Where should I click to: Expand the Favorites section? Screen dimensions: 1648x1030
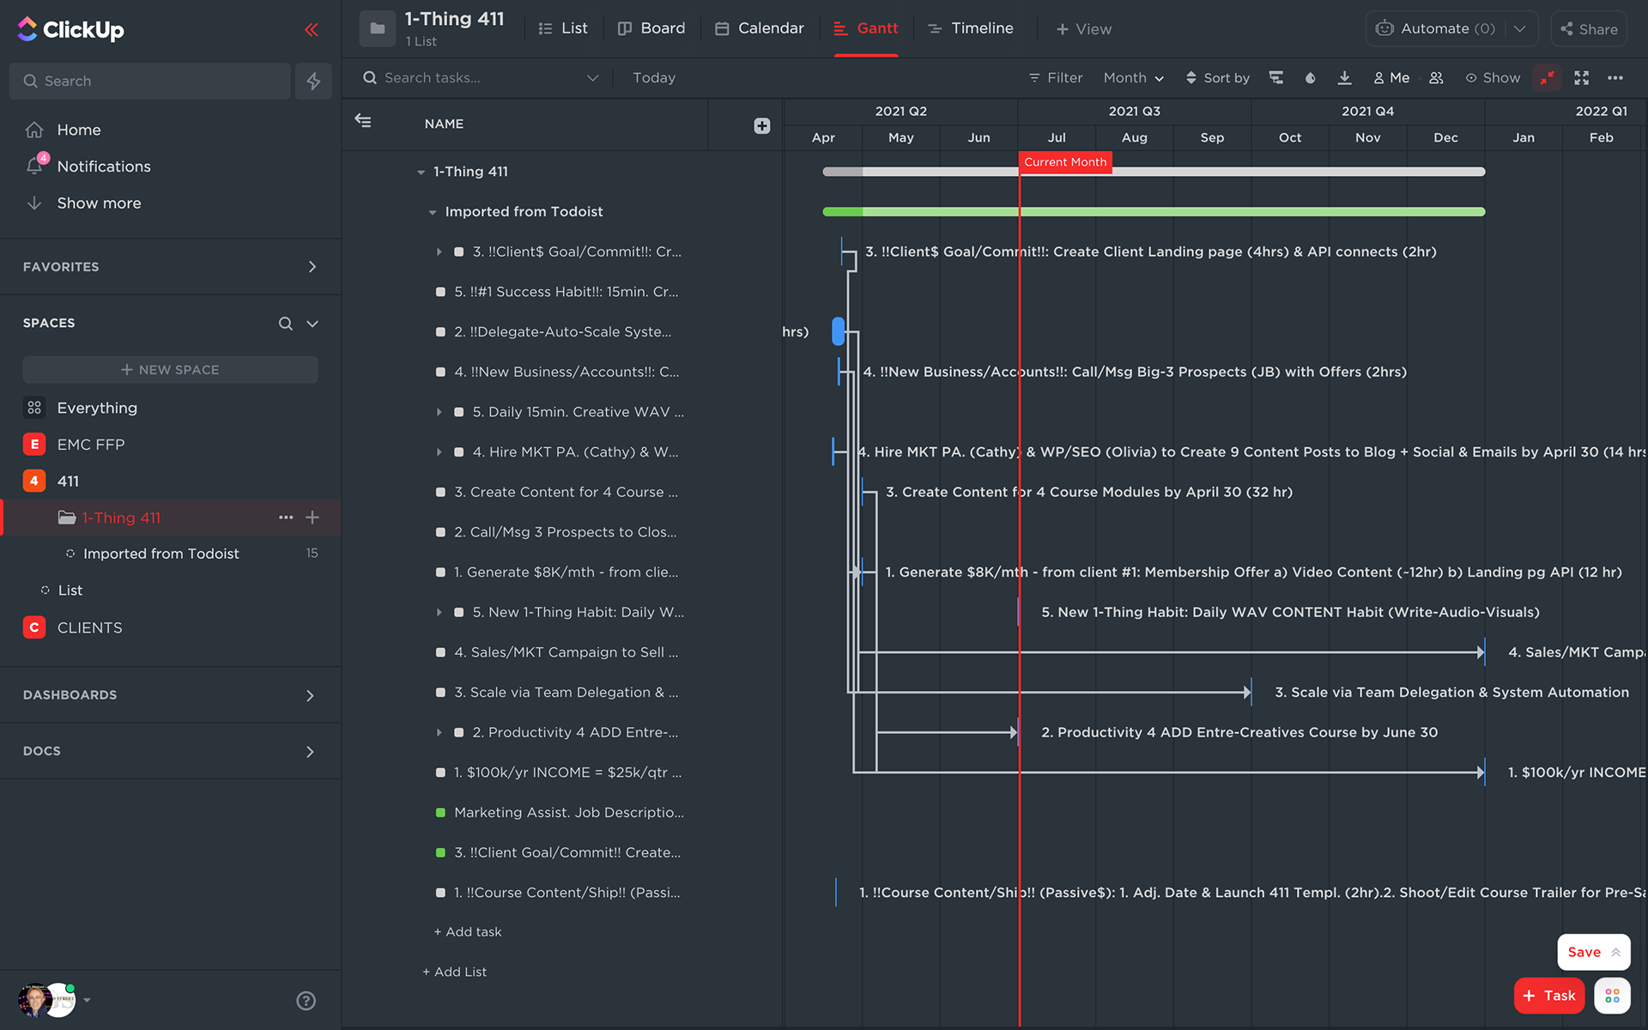[x=312, y=267]
